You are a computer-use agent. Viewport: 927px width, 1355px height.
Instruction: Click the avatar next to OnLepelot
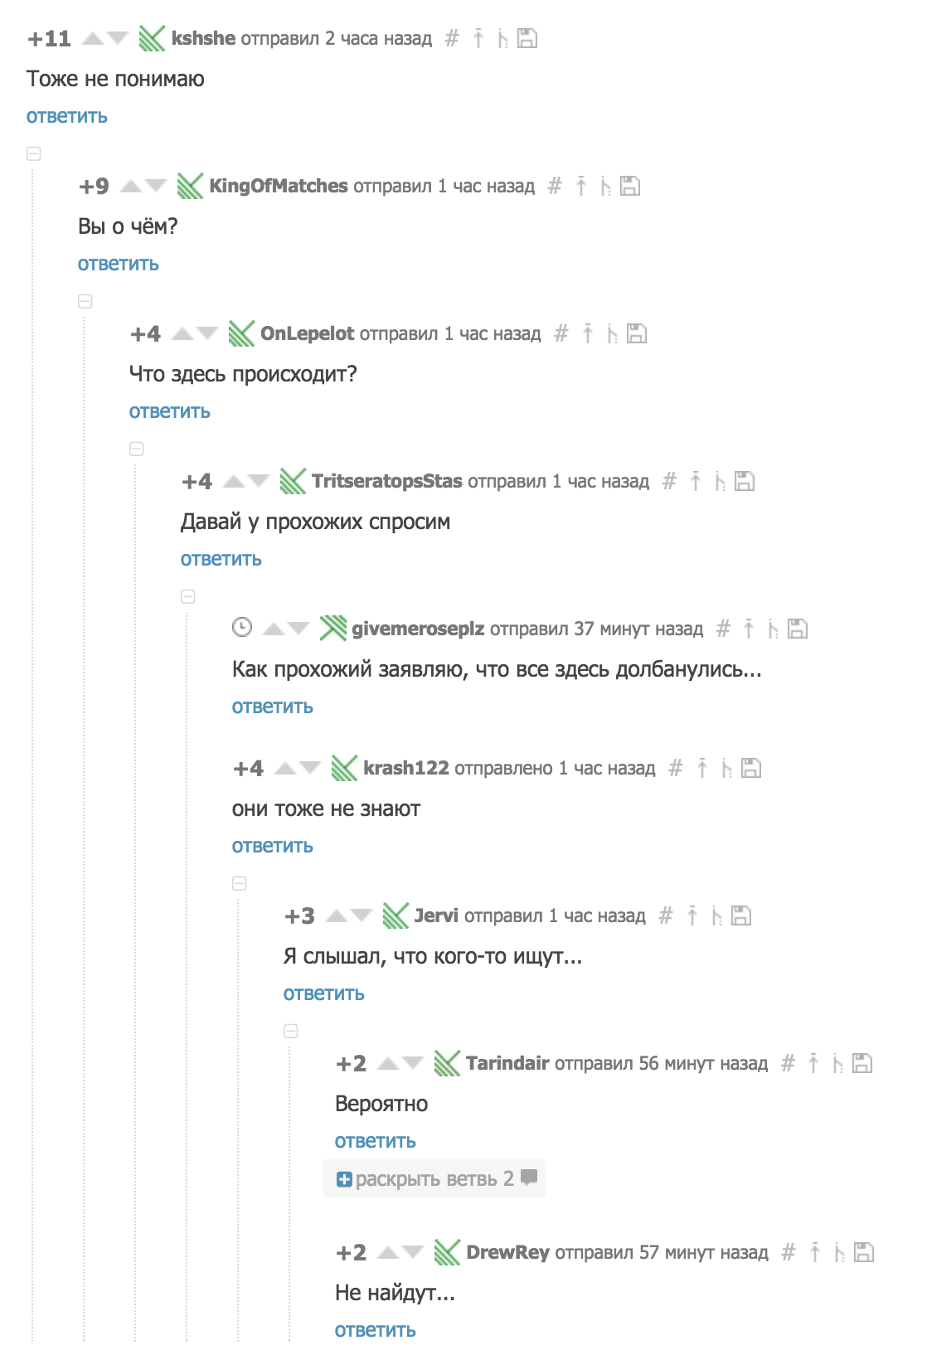tap(241, 333)
